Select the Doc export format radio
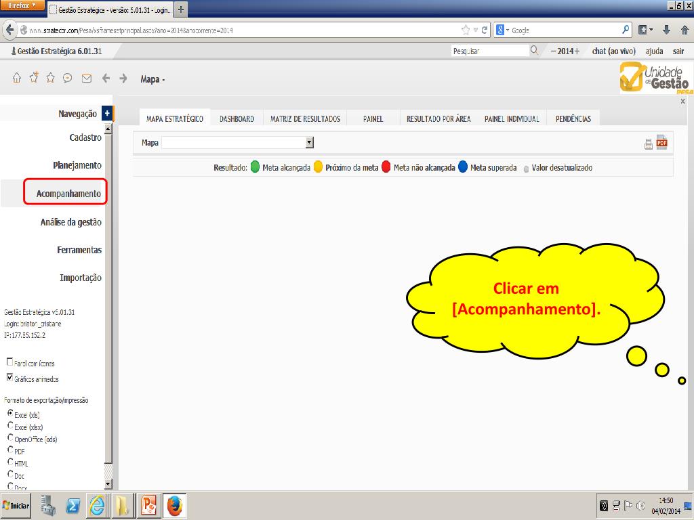The width and height of the screenshot is (694, 520). 10,473
